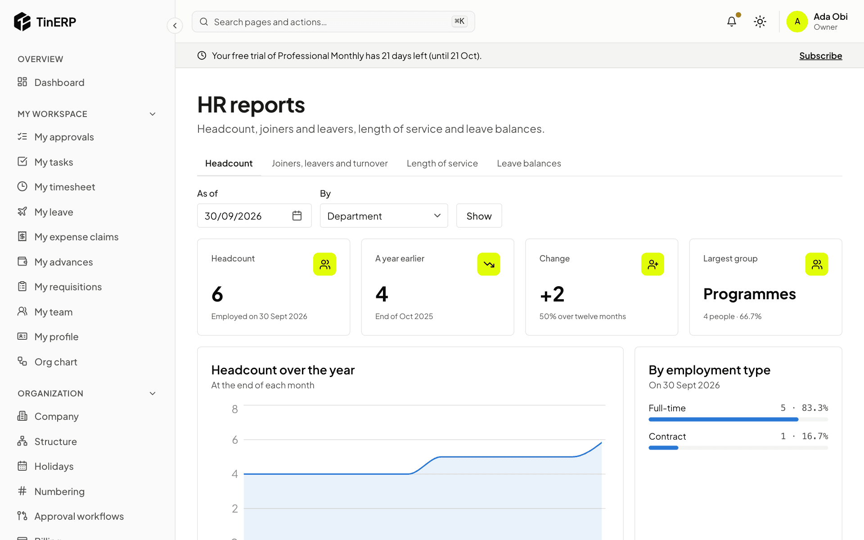Focus the search pages and actions field
Viewport: 864px width, 540px height.
point(333,22)
